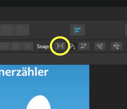Toggle the snap icon with crosshair and curve
The image size is (127, 109).
pyautogui.click(x=84, y=46)
